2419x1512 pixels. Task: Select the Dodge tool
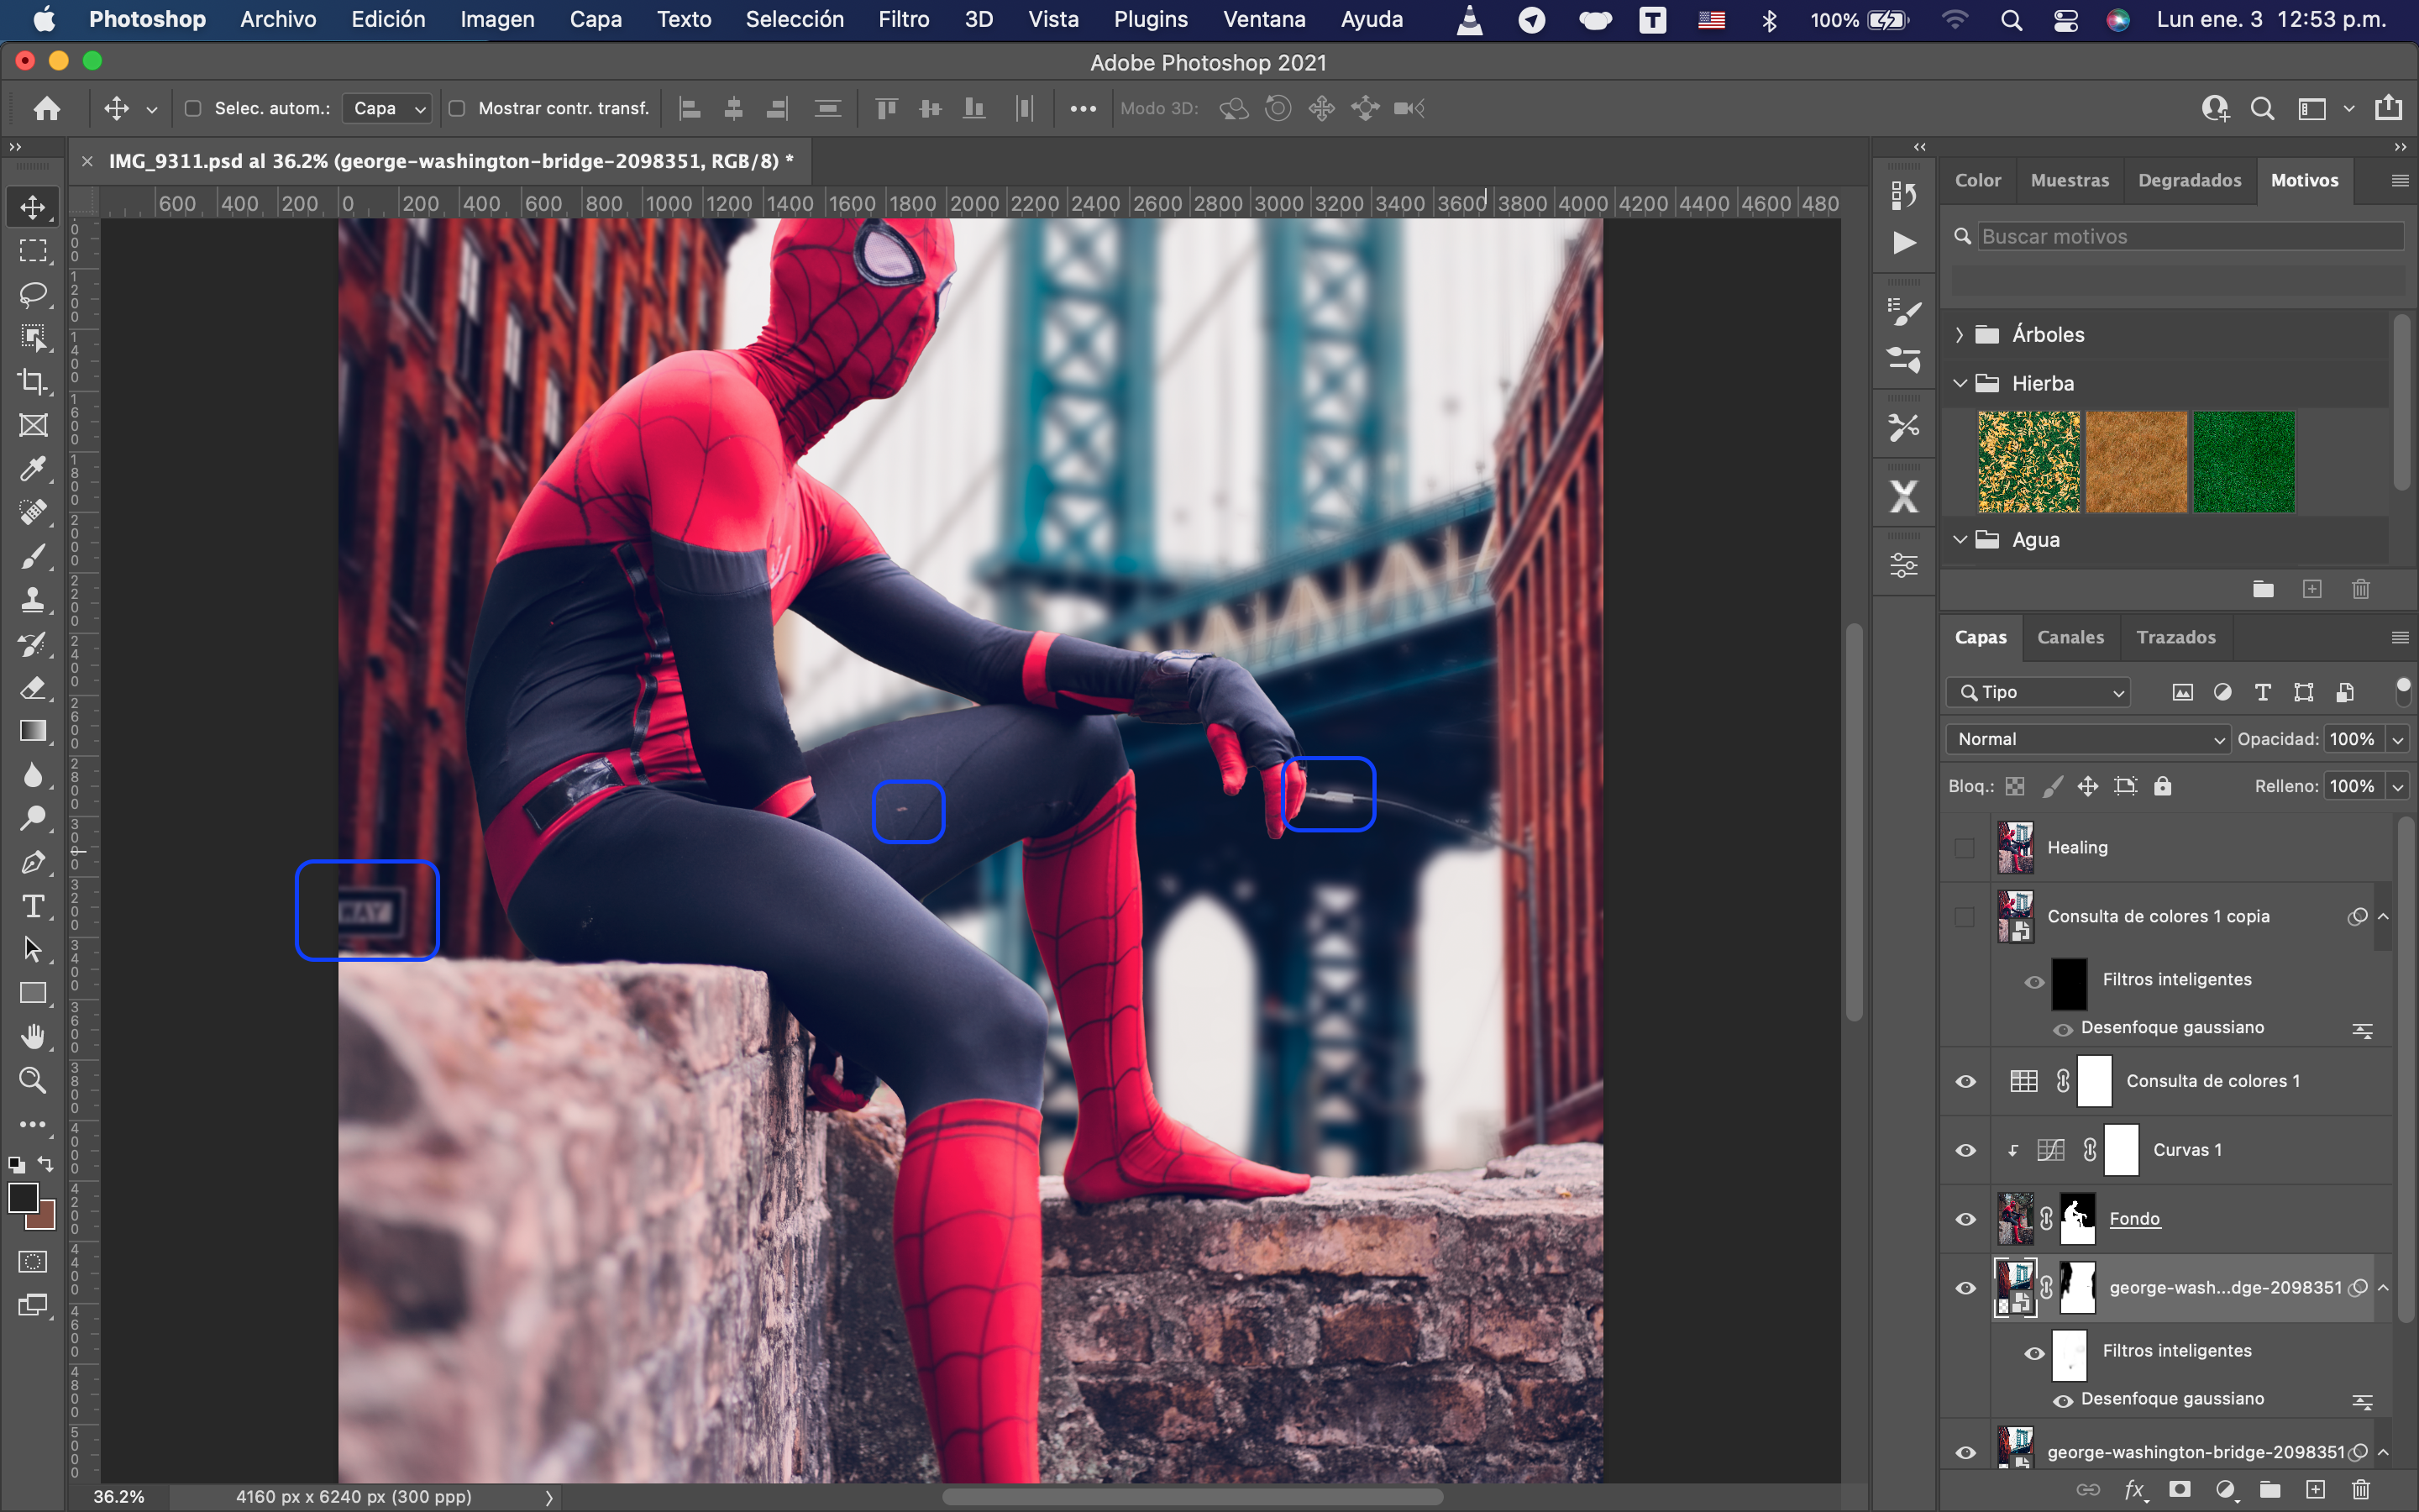pos(33,818)
